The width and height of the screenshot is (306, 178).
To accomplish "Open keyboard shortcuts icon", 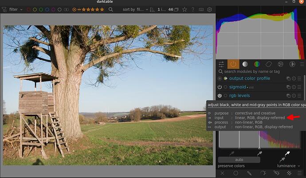I will pos(201,9).
